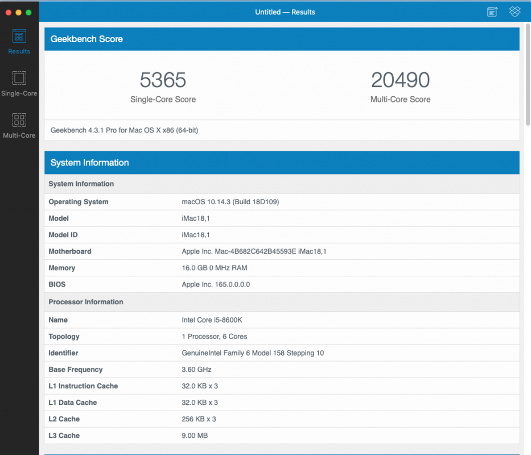Select the L1 Instruction Cache 32.0 KB value
The width and height of the screenshot is (531, 455).
pos(200,386)
